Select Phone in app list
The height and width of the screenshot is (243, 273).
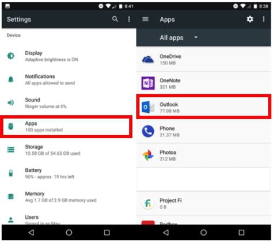[203, 131]
